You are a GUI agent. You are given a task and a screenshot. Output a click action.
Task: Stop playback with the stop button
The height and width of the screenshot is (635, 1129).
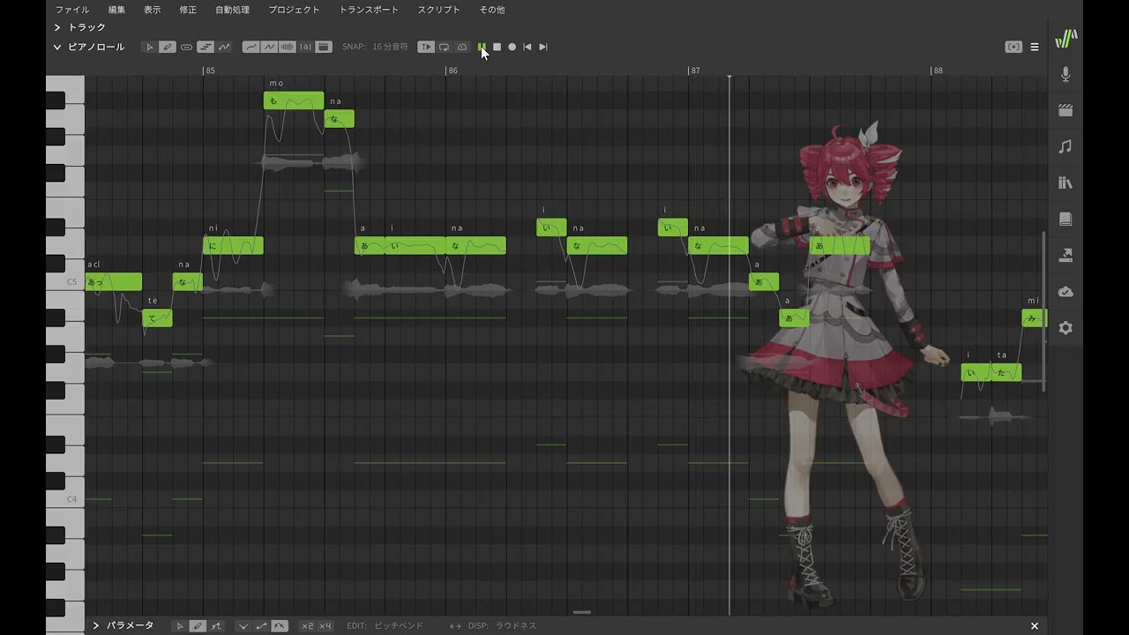tap(497, 47)
